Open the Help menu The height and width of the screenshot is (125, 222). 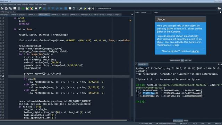(45, 5)
